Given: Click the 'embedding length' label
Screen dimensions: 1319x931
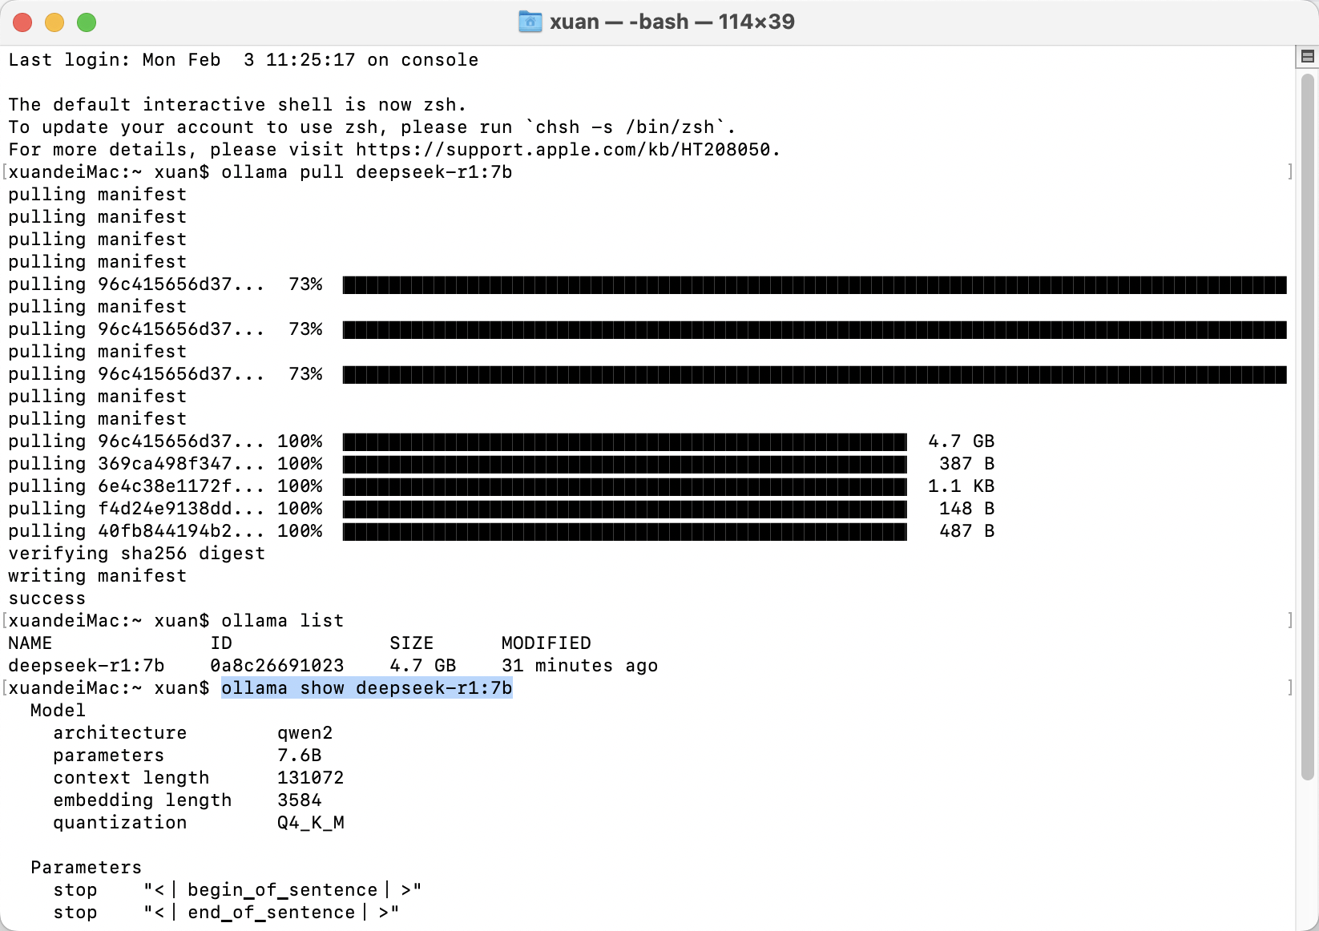Looking at the screenshot, I should click(143, 800).
